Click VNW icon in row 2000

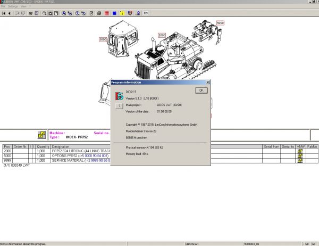point(300,151)
